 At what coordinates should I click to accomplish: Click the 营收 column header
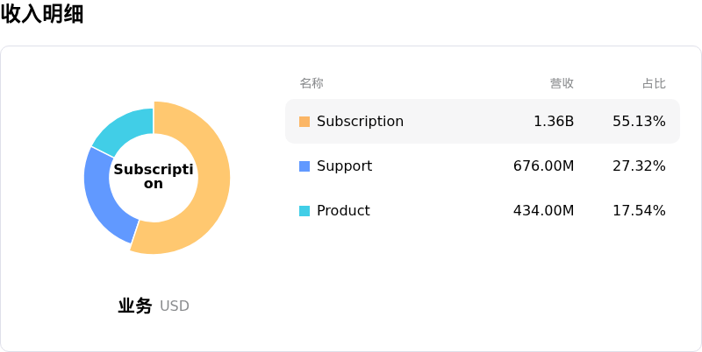562,83
